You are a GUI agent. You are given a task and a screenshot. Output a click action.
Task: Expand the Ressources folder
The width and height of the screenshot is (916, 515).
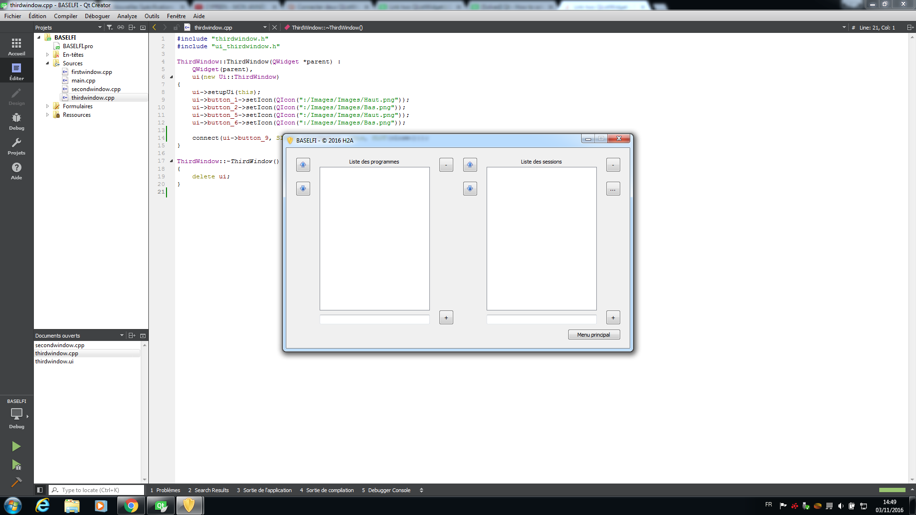point(47,115)
